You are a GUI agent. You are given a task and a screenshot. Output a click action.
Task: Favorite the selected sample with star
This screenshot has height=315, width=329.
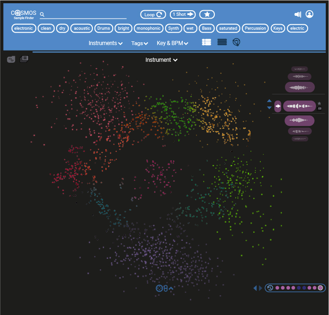click(x=319, y=104)
